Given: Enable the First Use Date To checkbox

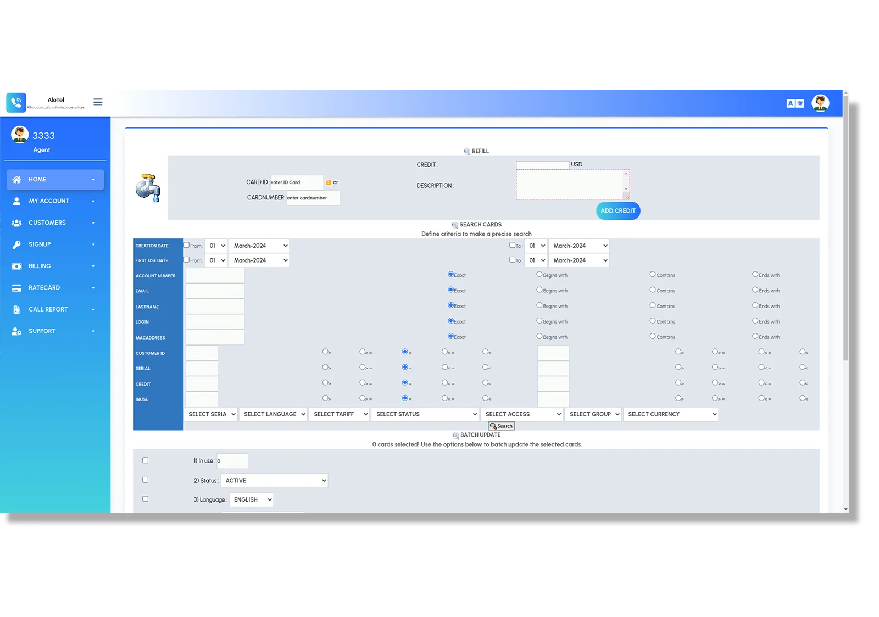Looking at the screenshot, I should point(512,260).
